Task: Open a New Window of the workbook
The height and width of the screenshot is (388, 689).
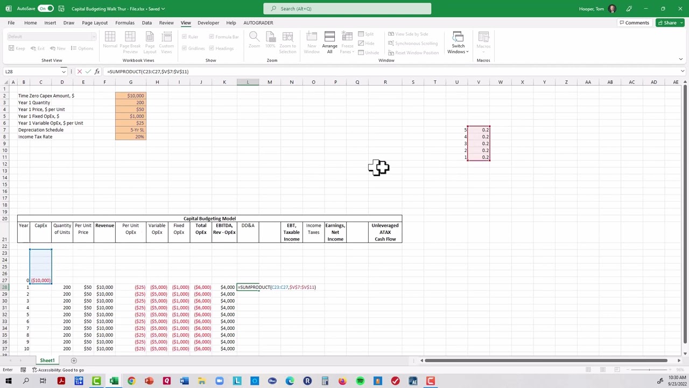Action: (312, 42)
